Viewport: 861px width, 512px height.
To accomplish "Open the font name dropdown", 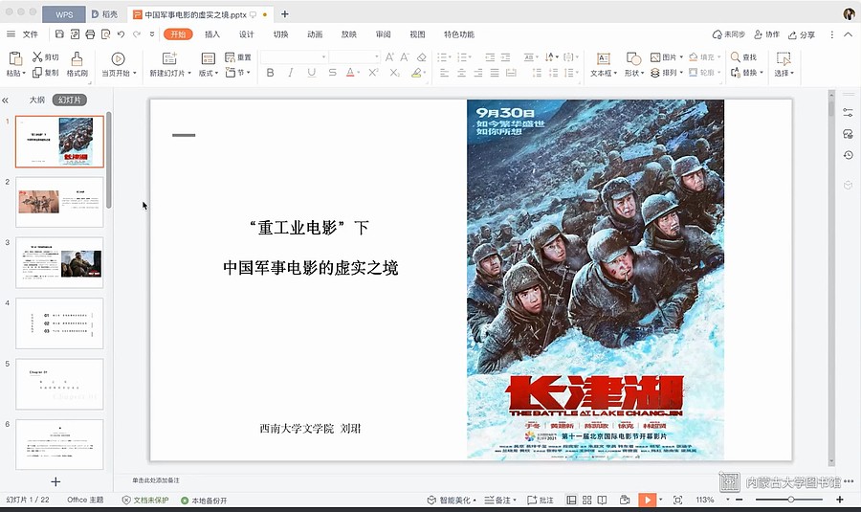I will [323, 57].
